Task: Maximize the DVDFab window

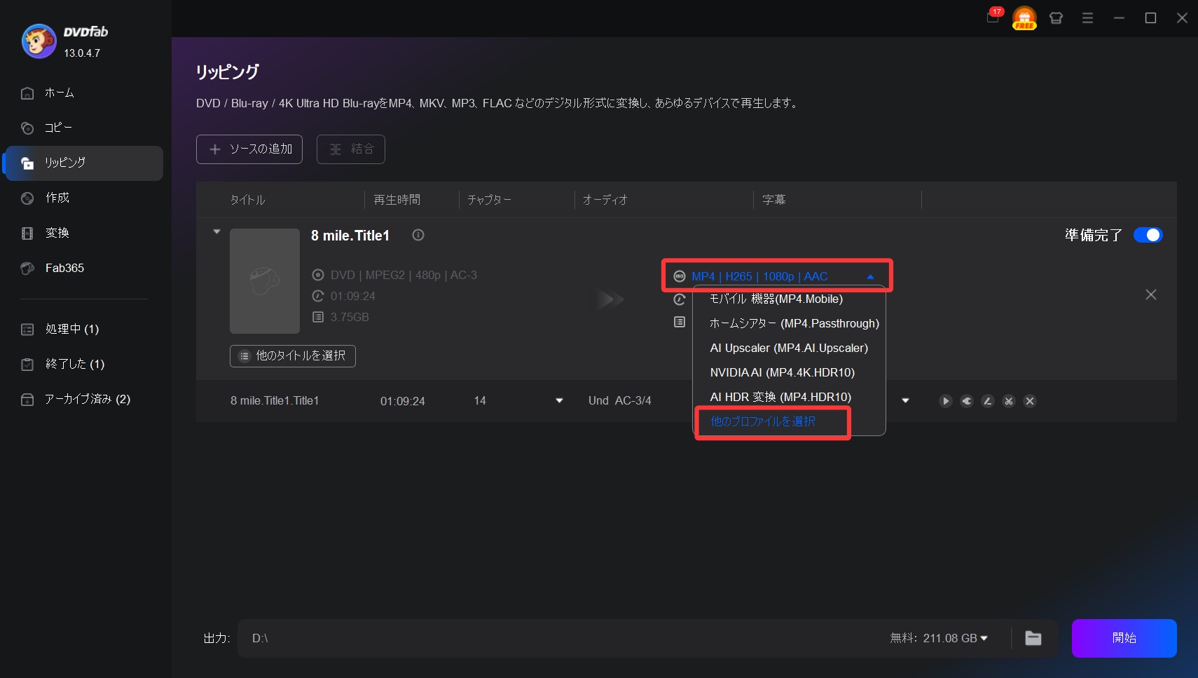Action: click(1150, 18)
